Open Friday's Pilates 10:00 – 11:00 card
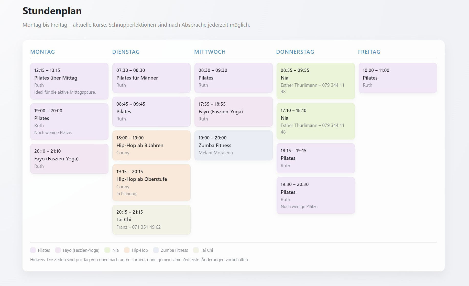 (398, 78)
